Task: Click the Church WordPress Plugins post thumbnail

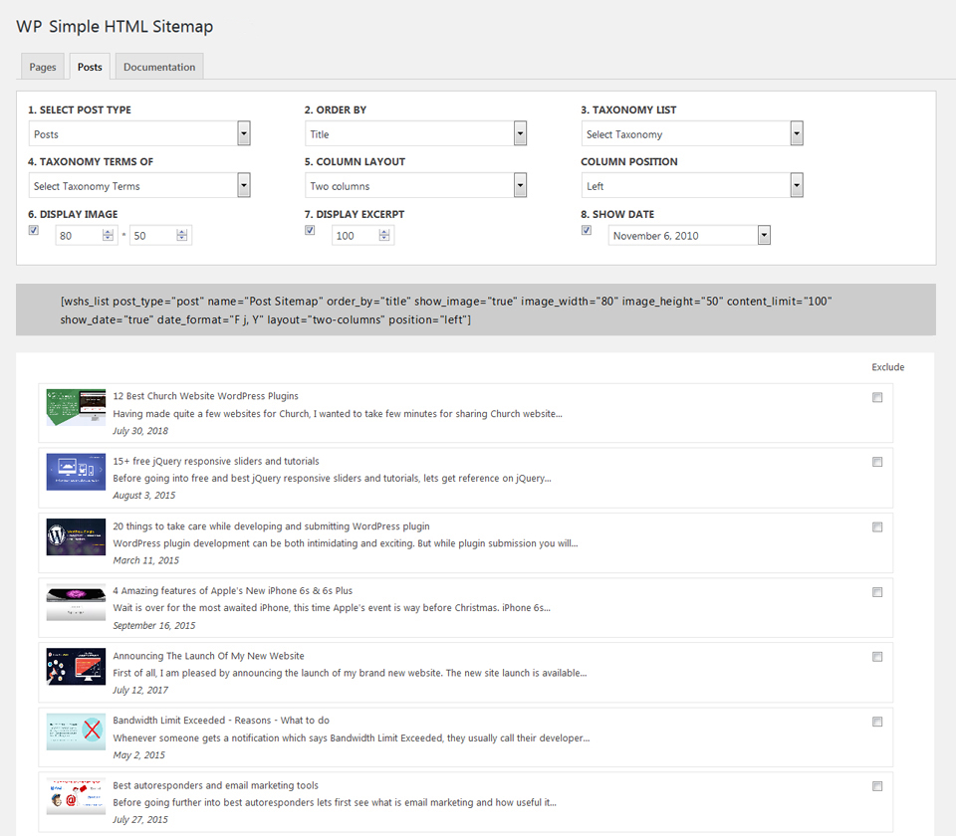Action: tap(76, 407)
